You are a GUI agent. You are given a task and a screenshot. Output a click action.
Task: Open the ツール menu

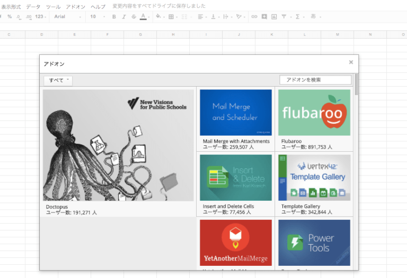tap(53, 6)
